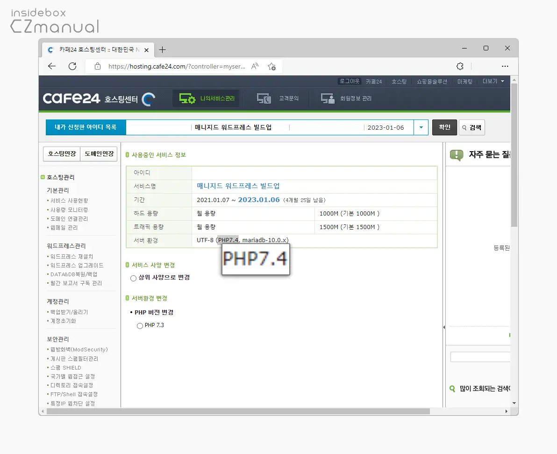Click the green magnifier next to 많이 조회되는 검색어
Viewport: 557px width, 454px height.
tap(452, 389)
